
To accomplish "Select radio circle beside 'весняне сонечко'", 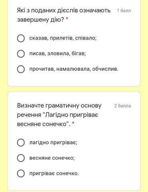I will pos(21,158).
